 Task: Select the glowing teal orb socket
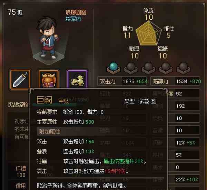coord(114,68)
